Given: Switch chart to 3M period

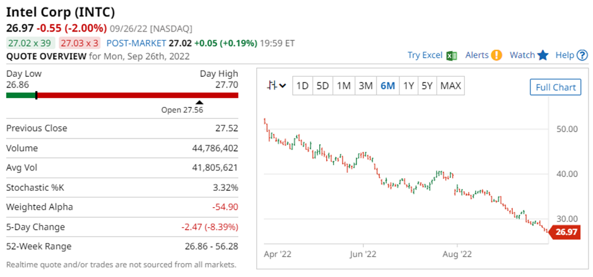Looking at the screenshot, I should (x=365, y=86).
